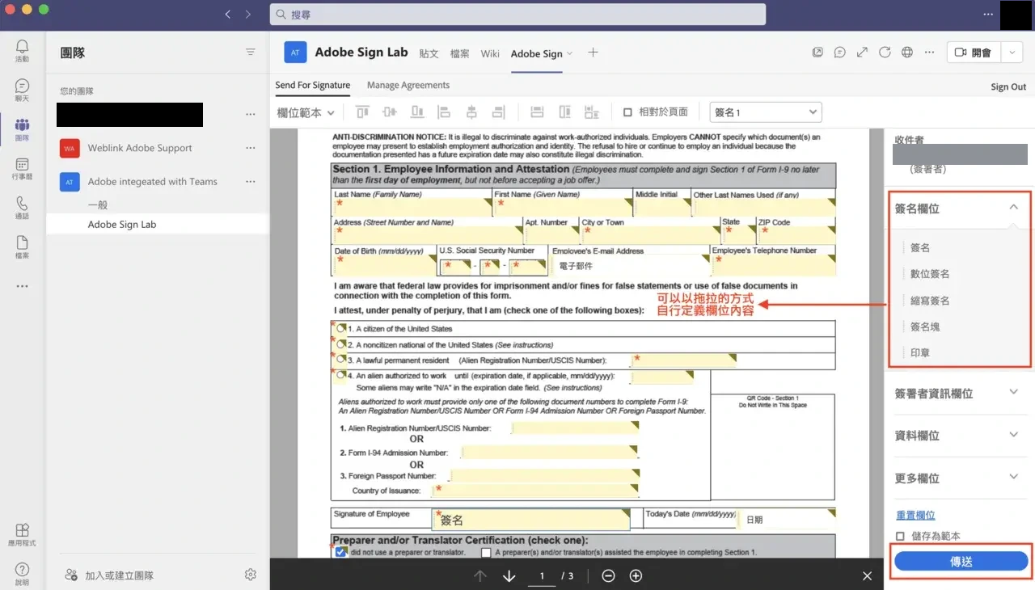
Task: Open the Apps (應用程式) sidebar icon
Action: click(22, 535)
